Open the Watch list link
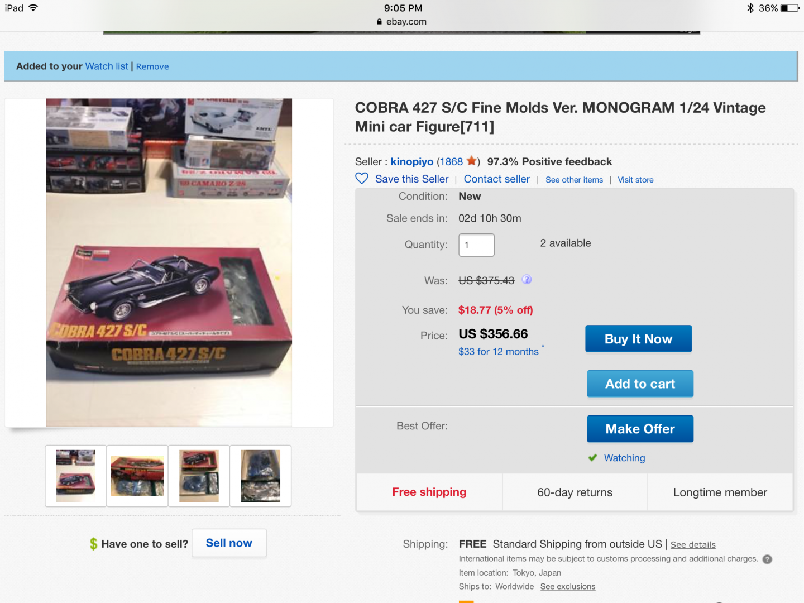 (x=107, y=66)
